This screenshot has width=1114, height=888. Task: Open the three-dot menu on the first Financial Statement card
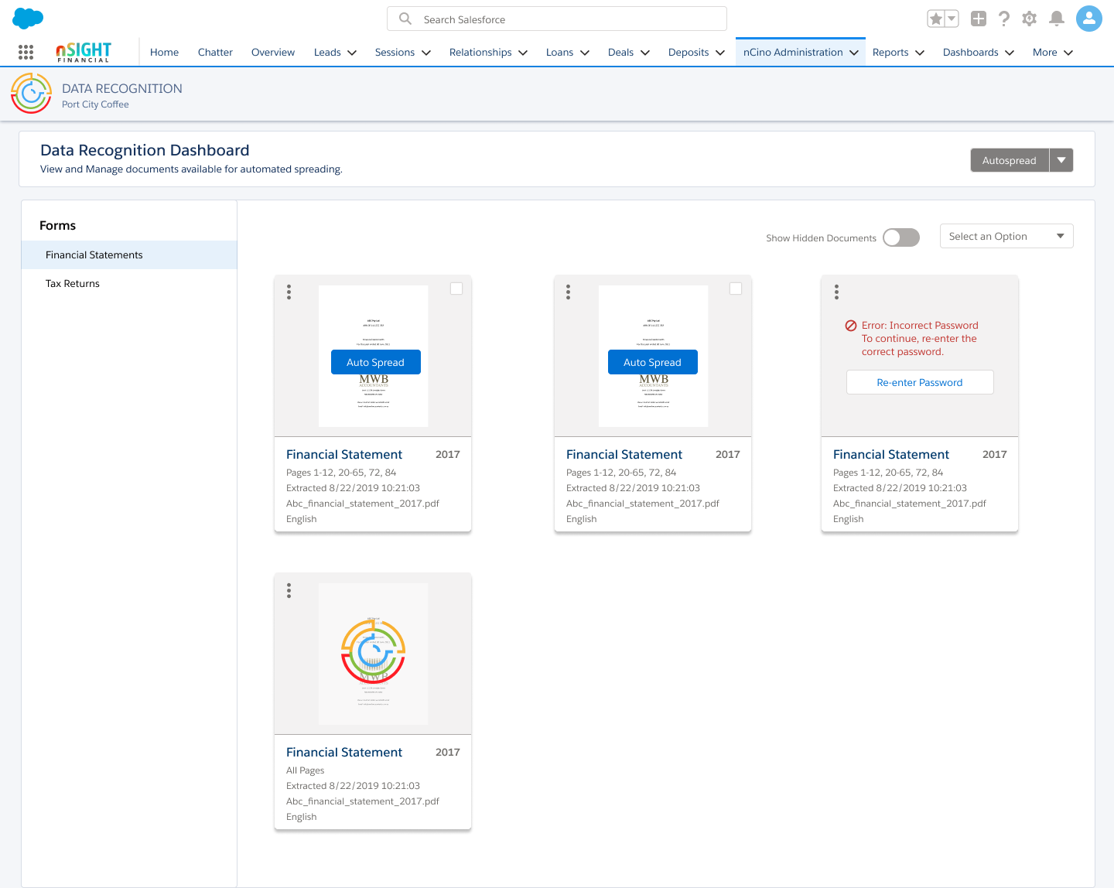click(x=289, y=292)
